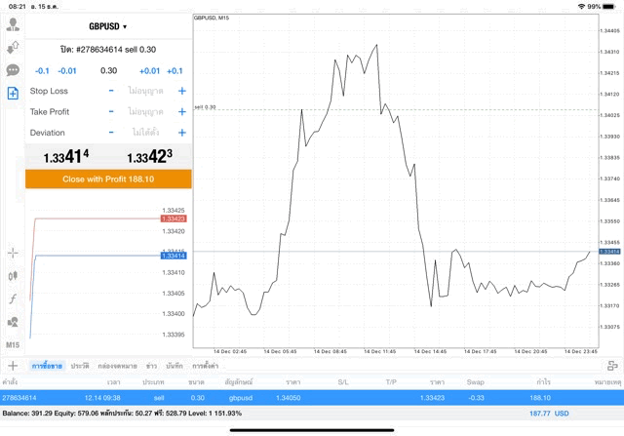This screenshot has width=624, height=436.
Task: Increase Deviation with plus
Action: [x=182, y=133]
